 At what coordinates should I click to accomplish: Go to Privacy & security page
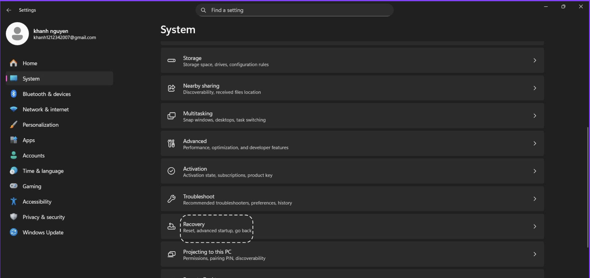pyautogui.click(x=44, y=217)
